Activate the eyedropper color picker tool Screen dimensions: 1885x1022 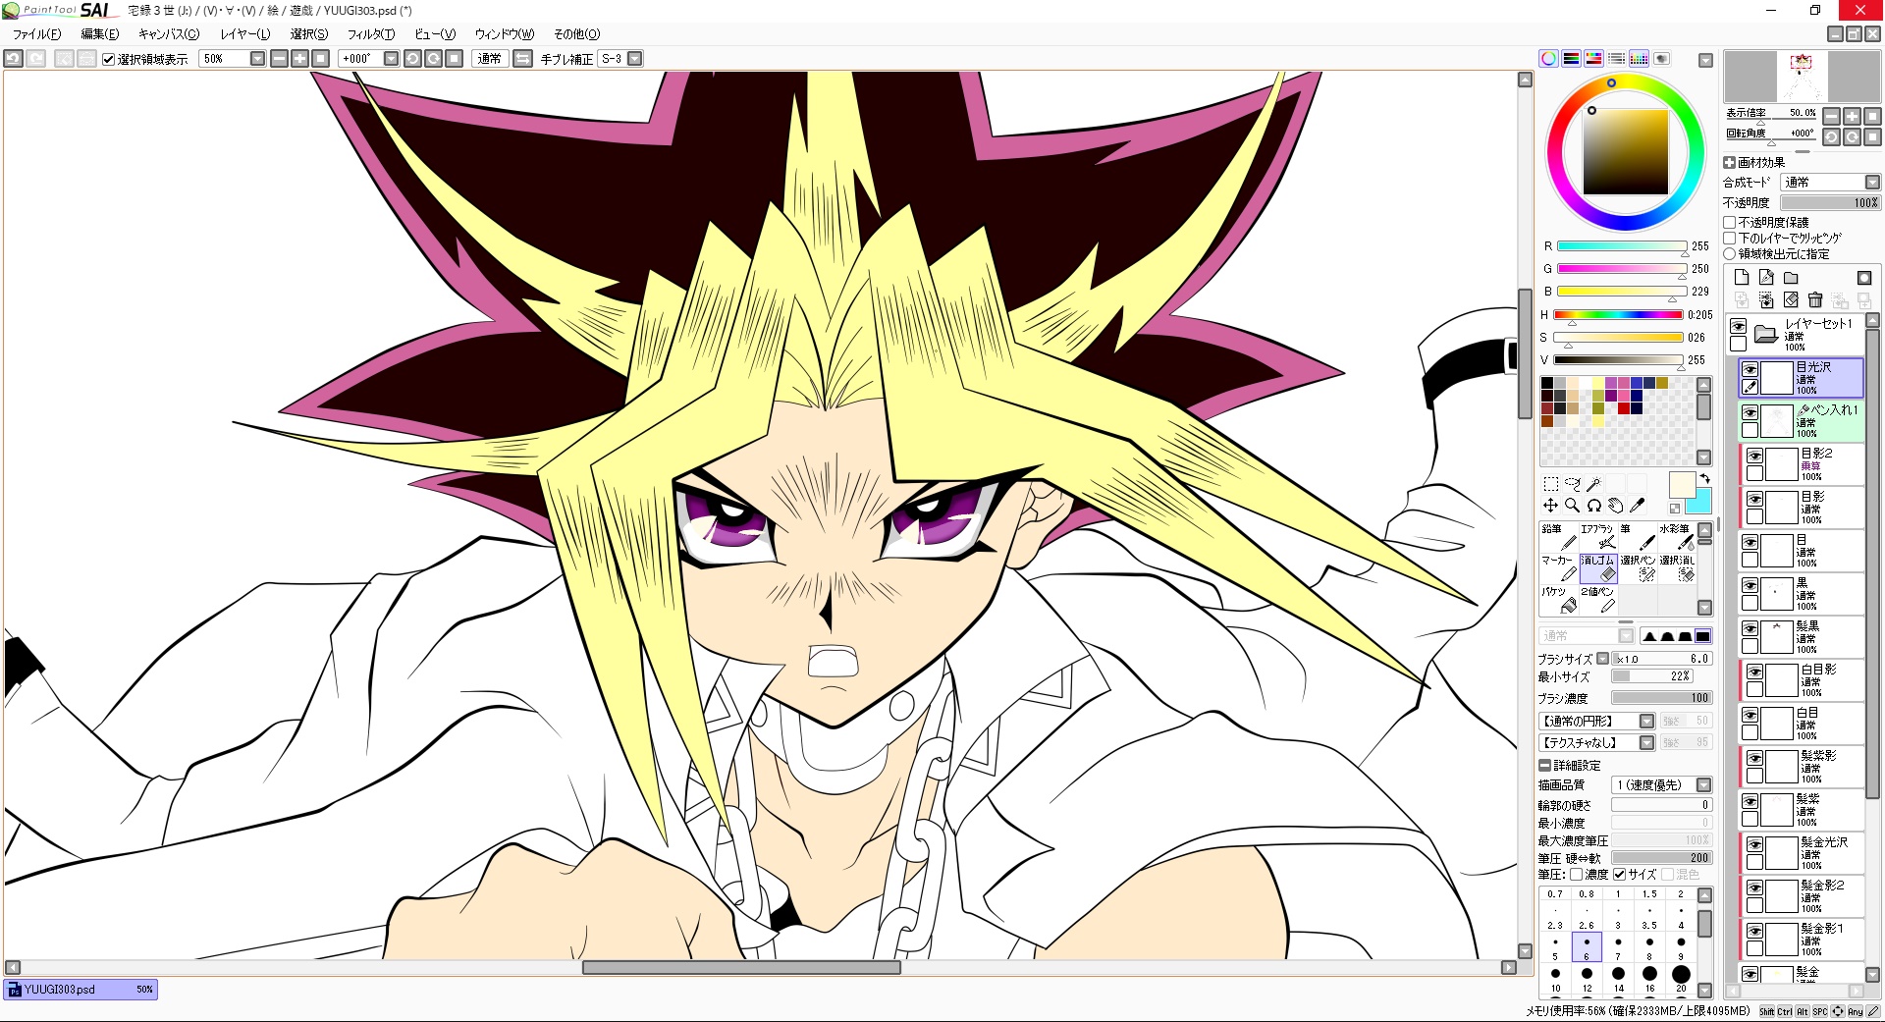pyautogui.click(x=1637, y=506)
